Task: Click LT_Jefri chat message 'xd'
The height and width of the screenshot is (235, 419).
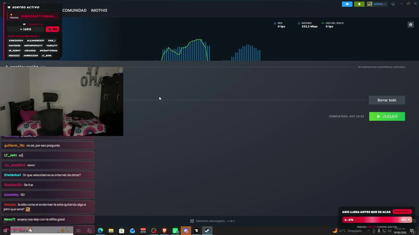Action: [x=48, y=155]
